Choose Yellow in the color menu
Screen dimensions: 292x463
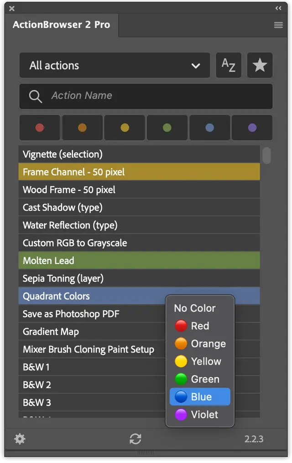click(200, 362)
